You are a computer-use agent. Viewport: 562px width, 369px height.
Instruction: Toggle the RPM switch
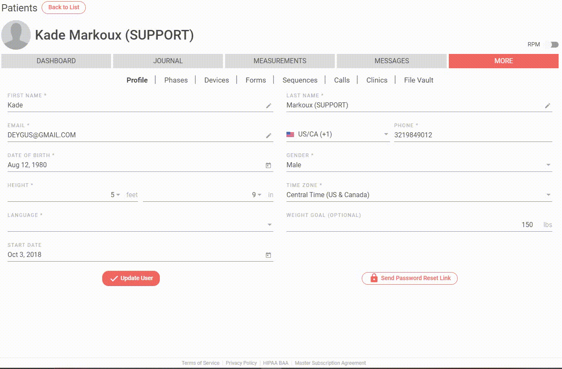click(x=551, y=45)
